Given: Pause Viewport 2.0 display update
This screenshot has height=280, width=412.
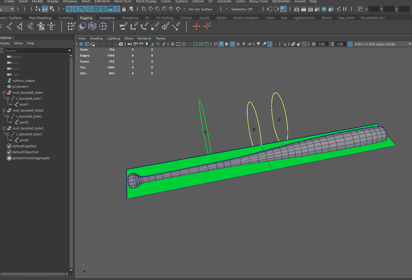Looking at the screenshot, I should click(x=345, y=9).
